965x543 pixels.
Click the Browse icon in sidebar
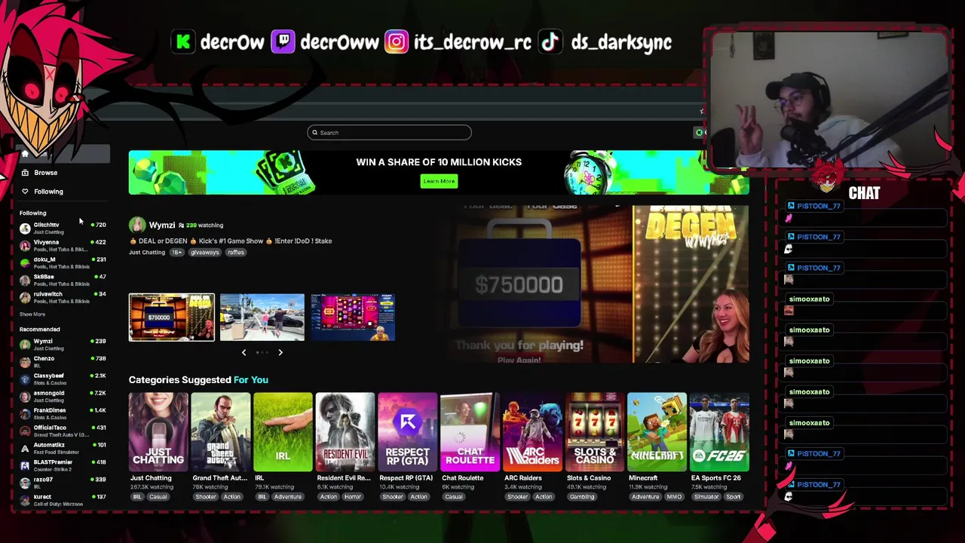[x=25, y=173]
